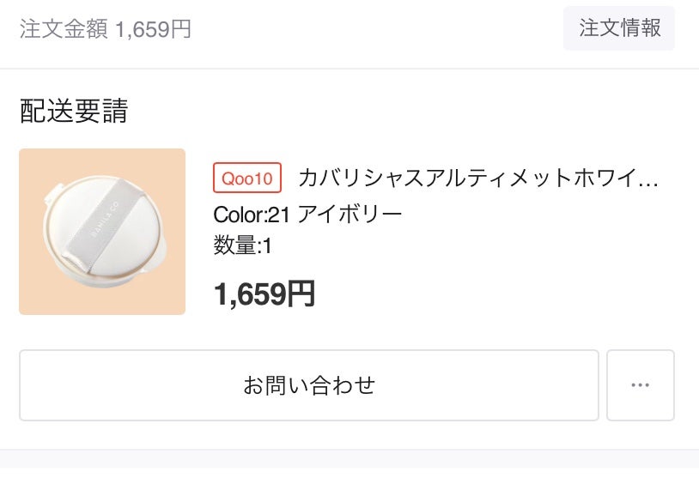
Task: Select the 注文金額 order total header
Action: (58, 28)
